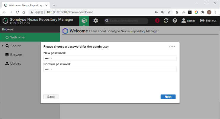Click the 'Browse' sidebar header
The image size is (220, 119).
tap(8, 30)
